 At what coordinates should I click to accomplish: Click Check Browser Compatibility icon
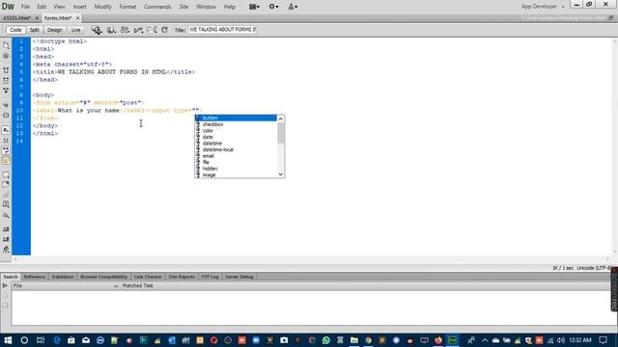coord(152,30)
